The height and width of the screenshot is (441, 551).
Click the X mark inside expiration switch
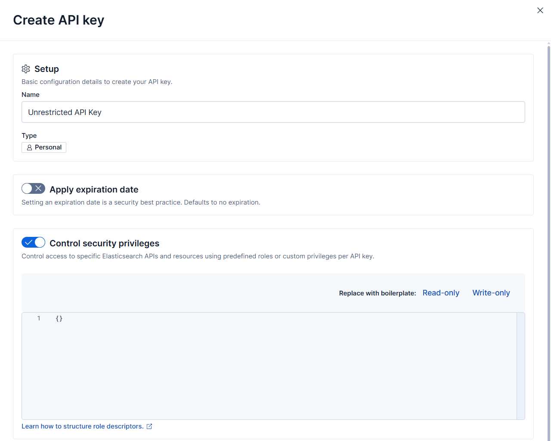point(38,188)
